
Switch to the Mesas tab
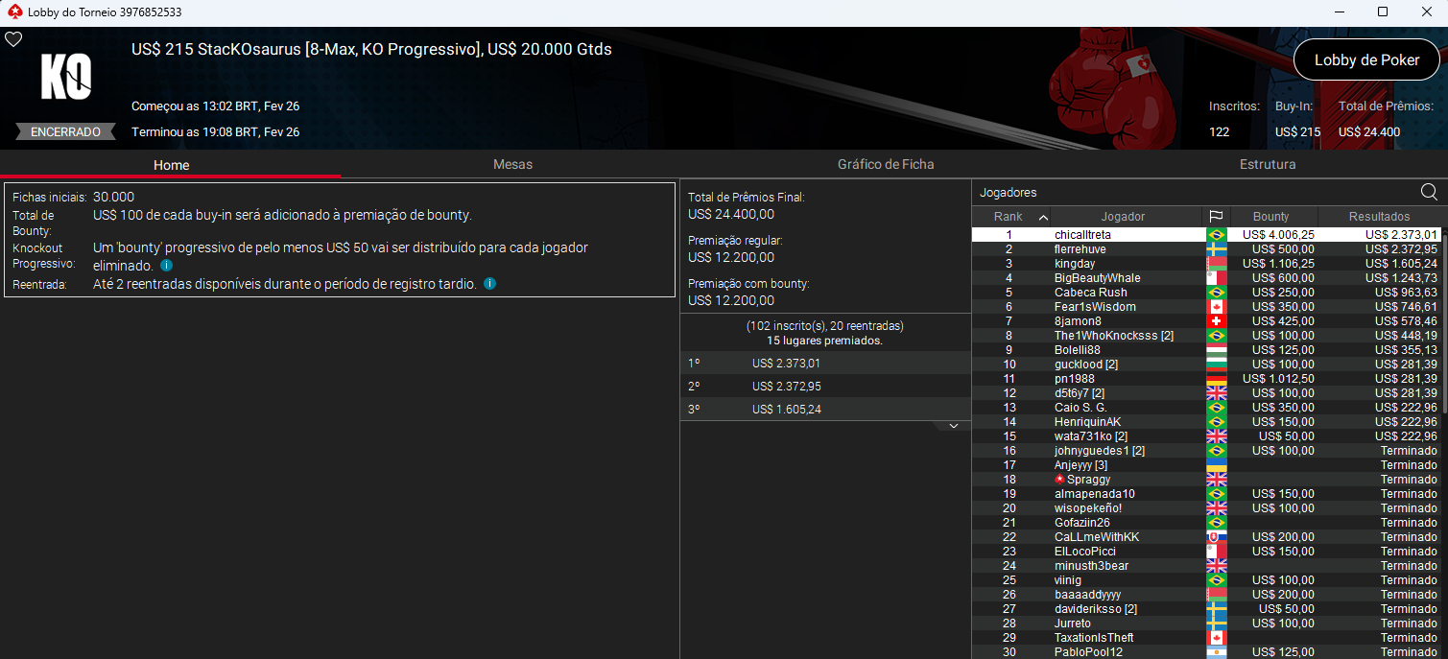click(512, 164)
